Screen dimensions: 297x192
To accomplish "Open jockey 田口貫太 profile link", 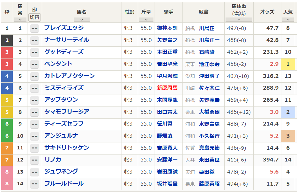I will (x=167, y=112).
